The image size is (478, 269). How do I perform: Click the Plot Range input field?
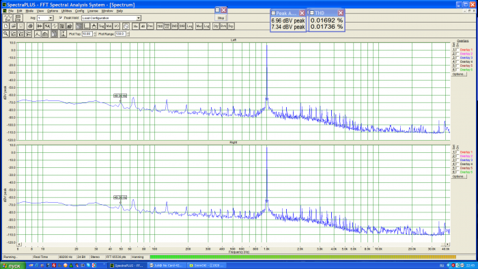120,34
